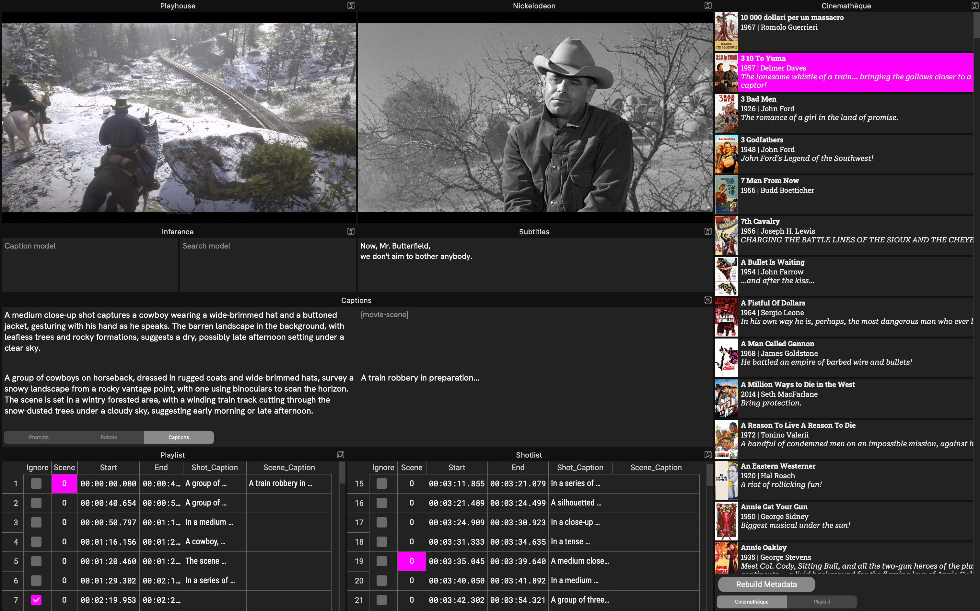Select the A Fistful Of Dollars poster thumbnail
This screenshot has width=980, height=611.
726,317
